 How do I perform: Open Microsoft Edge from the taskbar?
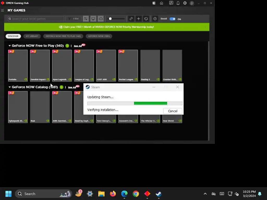pos(124,194)
